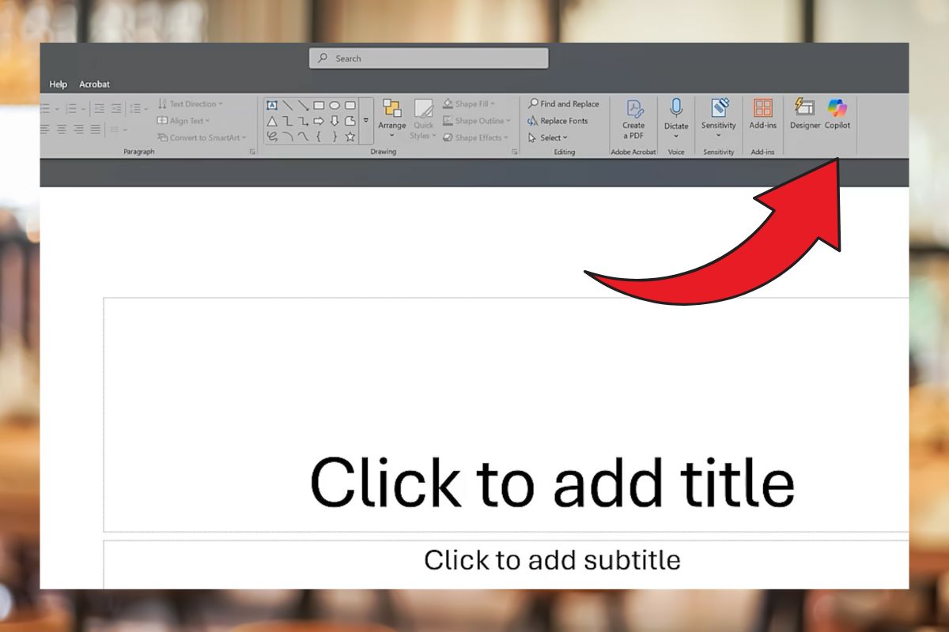
Task: Pick the Right Arrow block shape
Action: [319, 121]
